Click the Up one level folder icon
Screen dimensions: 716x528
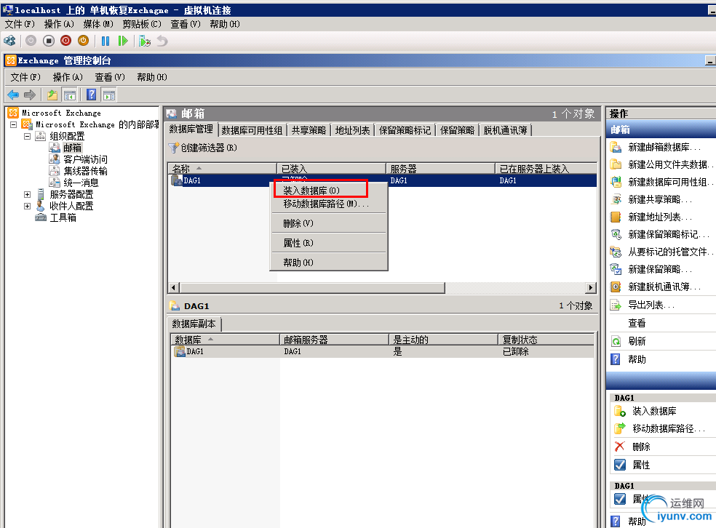coord(52,95)
